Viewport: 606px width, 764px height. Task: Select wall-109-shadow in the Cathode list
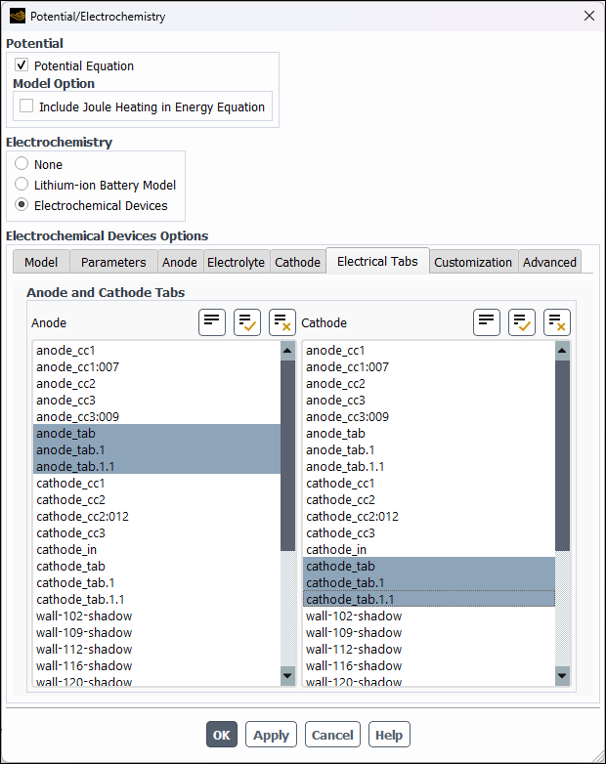(x=429, y=632)
